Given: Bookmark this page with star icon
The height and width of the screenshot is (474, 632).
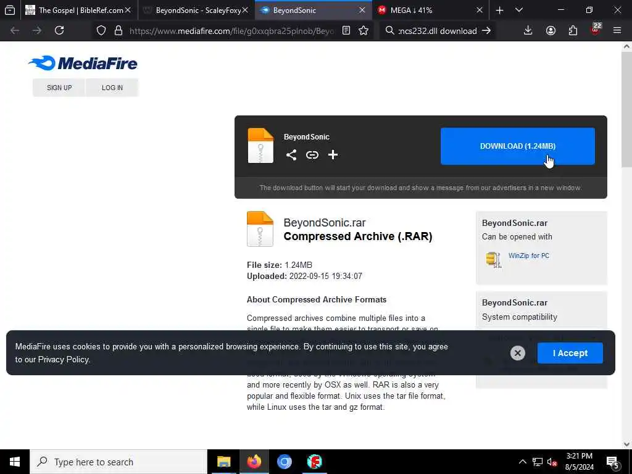Looking at the screenshot, I should (364, 30).
